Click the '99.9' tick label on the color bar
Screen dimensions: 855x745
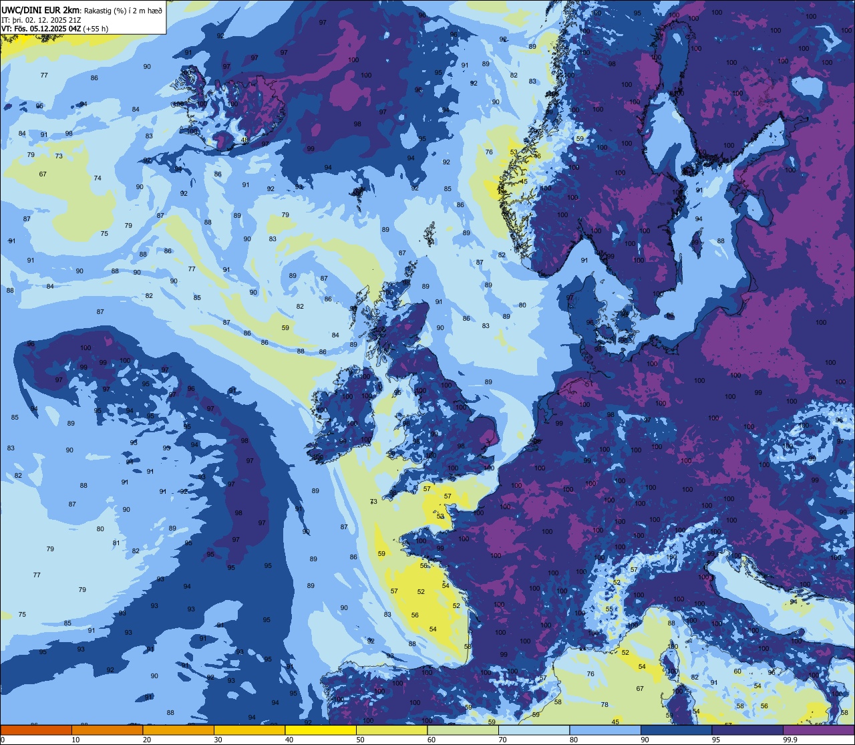click(x=791, y=740)
